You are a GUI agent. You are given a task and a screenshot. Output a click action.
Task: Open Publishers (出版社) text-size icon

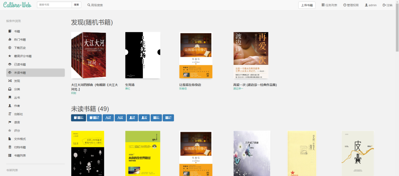(10, 114)
